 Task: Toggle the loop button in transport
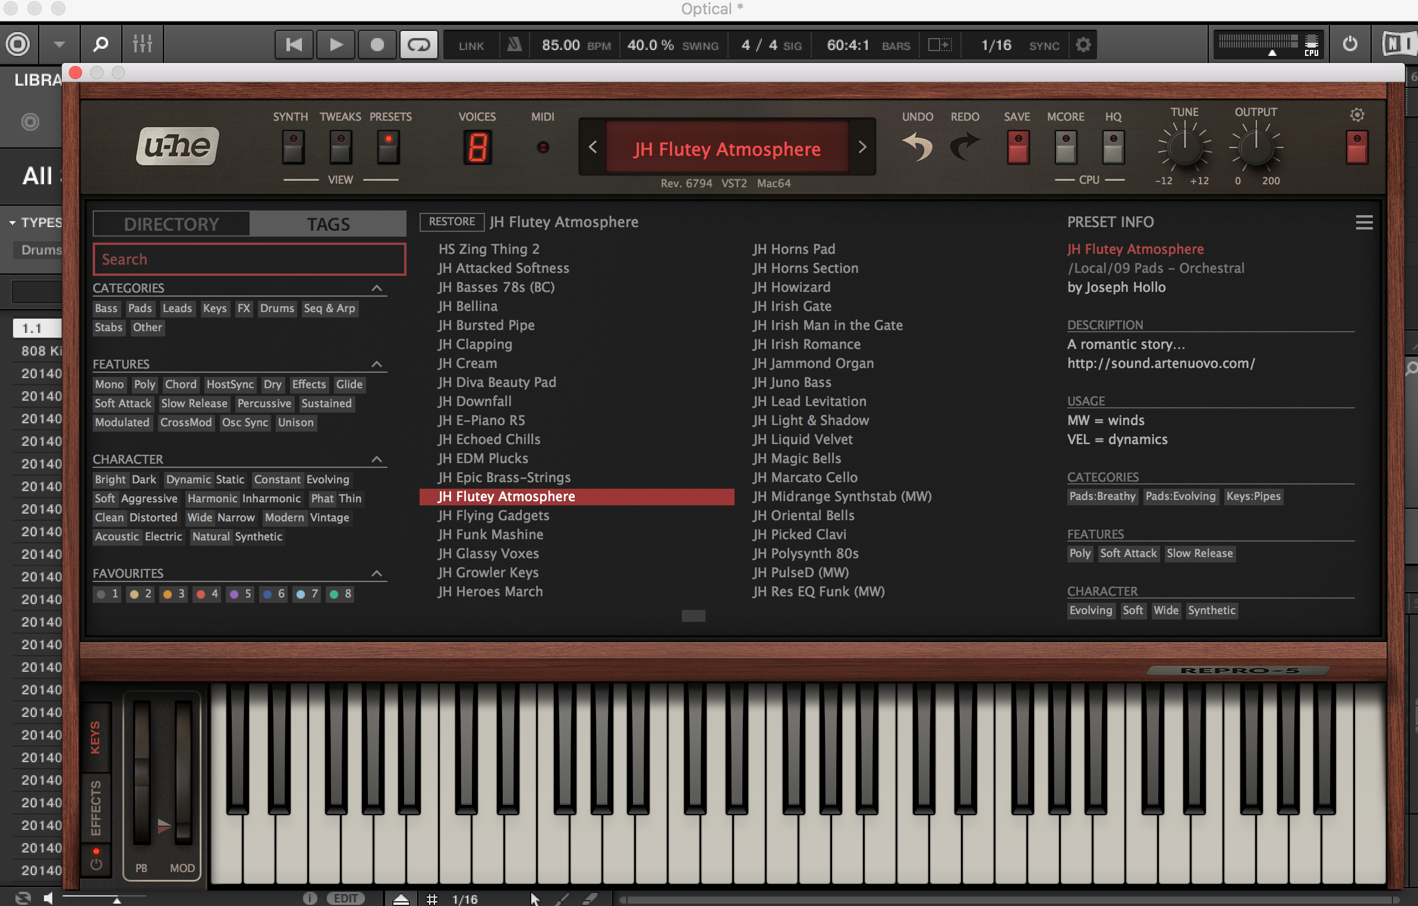point(418,45)
